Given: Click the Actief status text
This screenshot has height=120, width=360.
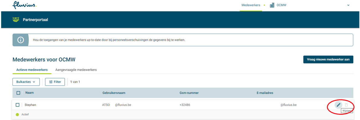Looking at the screenshot, I should [25, 114].
